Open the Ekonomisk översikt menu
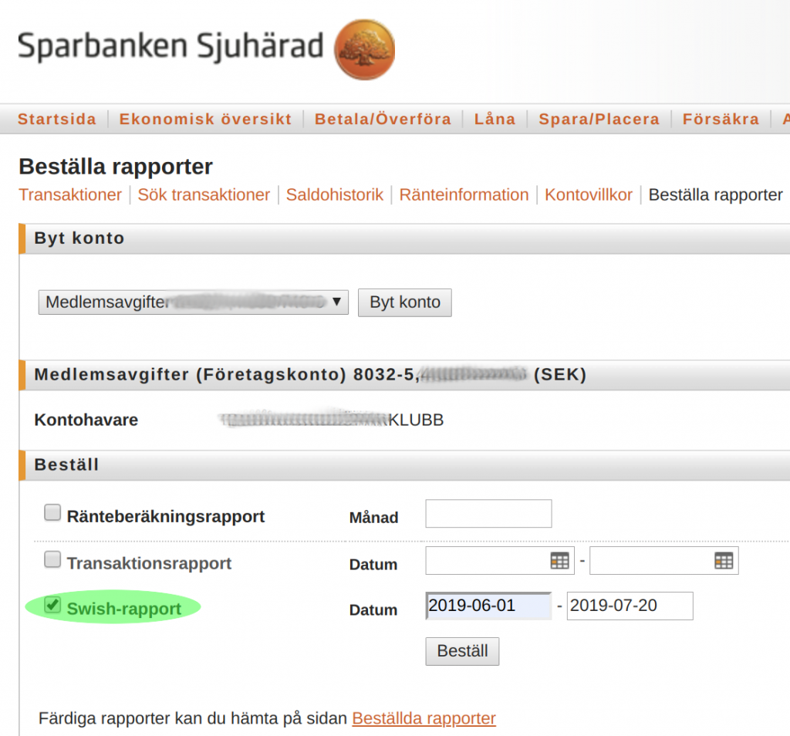This screenshot has width=790, height=736. [x=205, y=119]
